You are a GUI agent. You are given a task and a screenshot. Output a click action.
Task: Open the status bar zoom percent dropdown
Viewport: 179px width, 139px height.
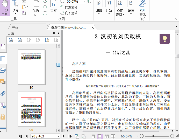click(x=138, y=136)
